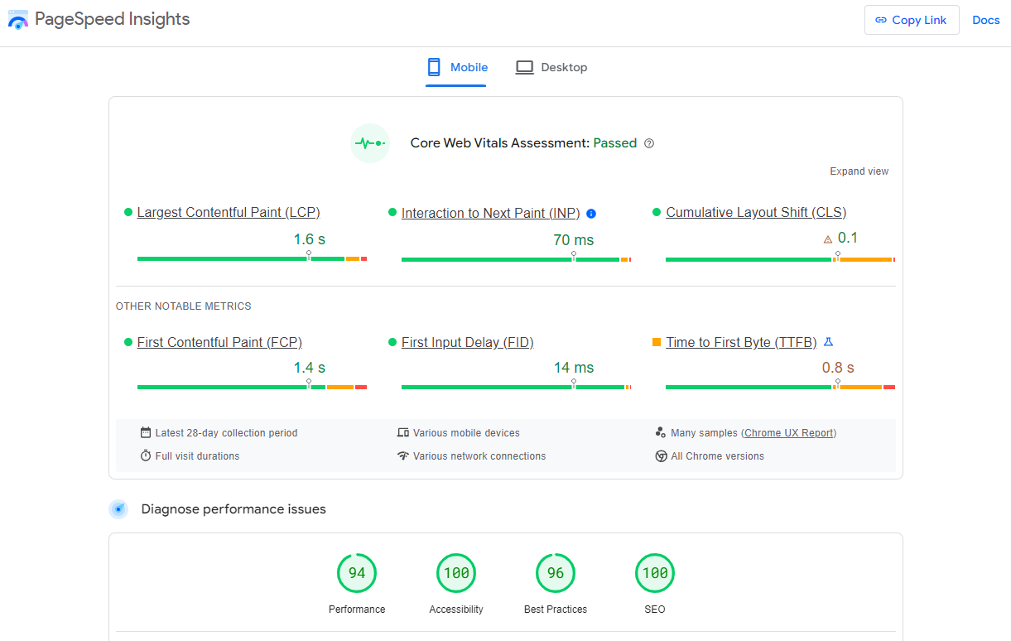Click the green dot beside LCP
This screenshot has width=1011, height=641.
[128, 213]
